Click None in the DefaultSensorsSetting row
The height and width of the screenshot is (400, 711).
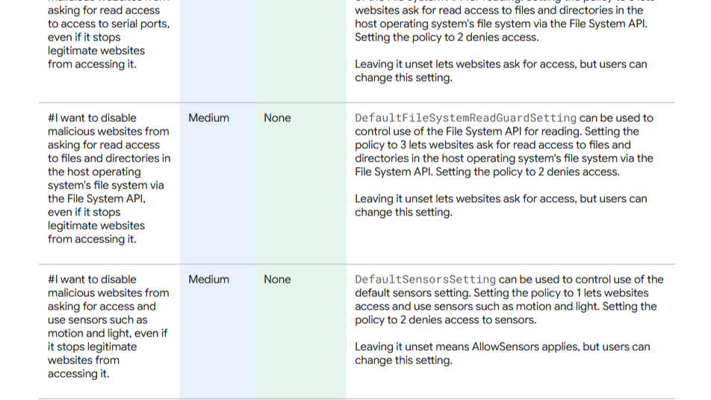click(277, 280)
